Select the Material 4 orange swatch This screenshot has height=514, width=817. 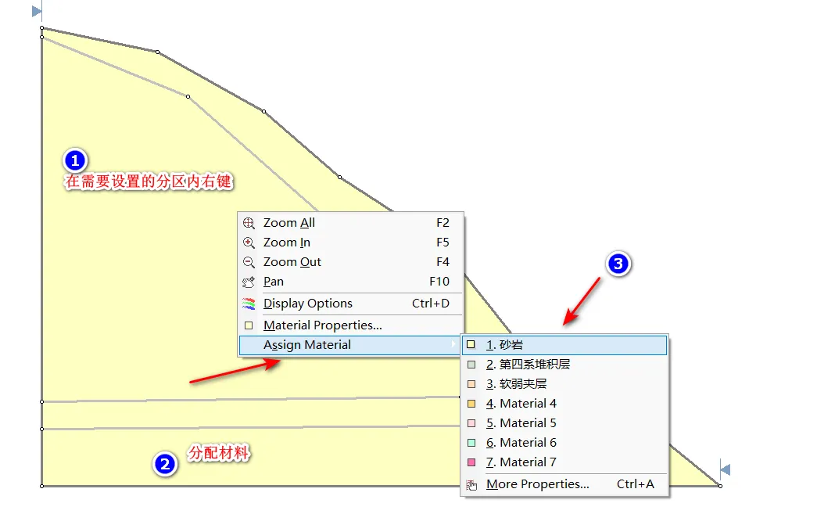click(471, 404)
